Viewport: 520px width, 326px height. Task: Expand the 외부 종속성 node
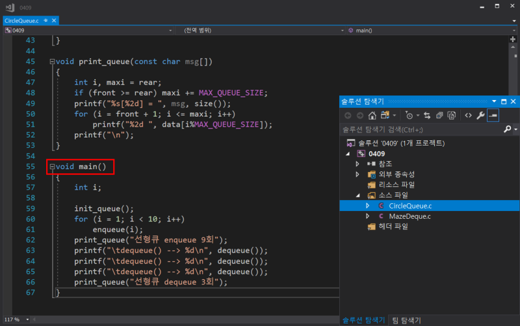click(357, 174)
